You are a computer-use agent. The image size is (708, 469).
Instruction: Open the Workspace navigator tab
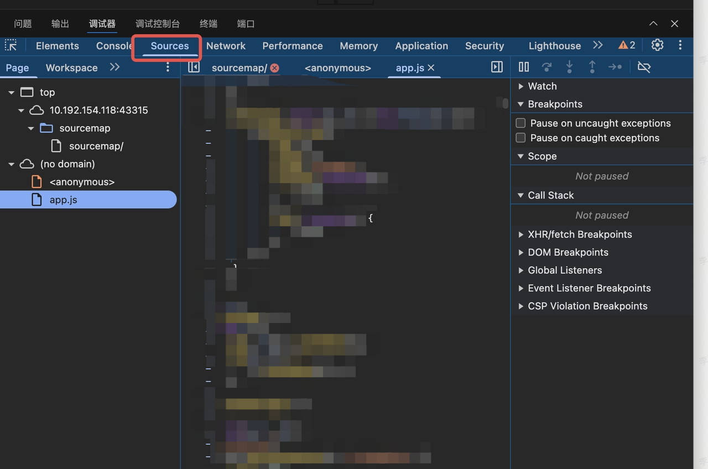click(x=71, y=68)
